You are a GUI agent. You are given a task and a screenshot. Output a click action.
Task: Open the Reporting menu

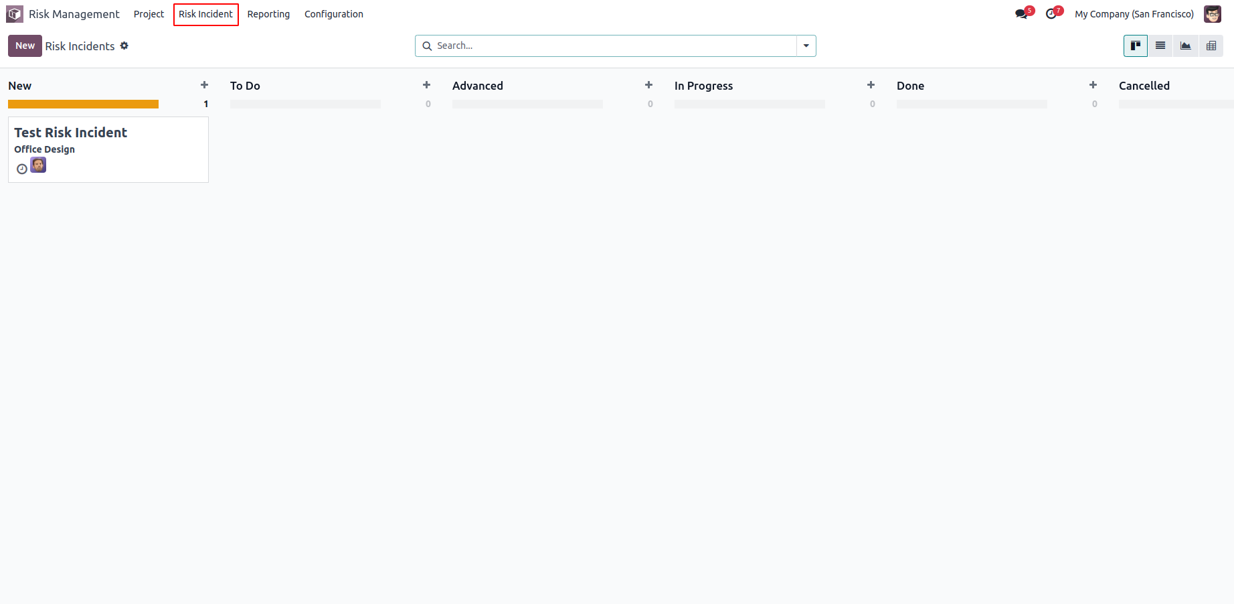tap(268, 14)
